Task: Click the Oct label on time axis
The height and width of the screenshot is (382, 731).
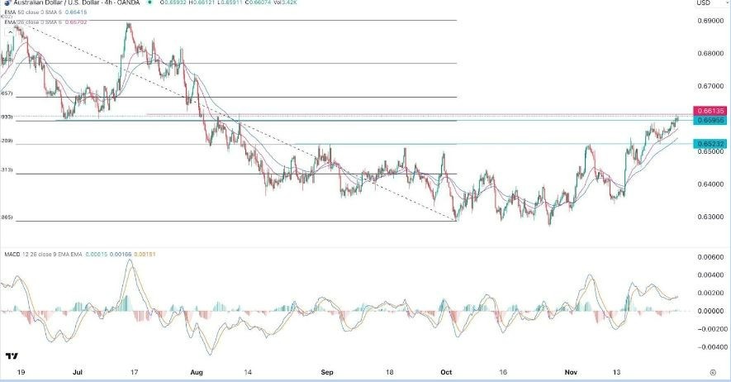Action: (446, 372)
